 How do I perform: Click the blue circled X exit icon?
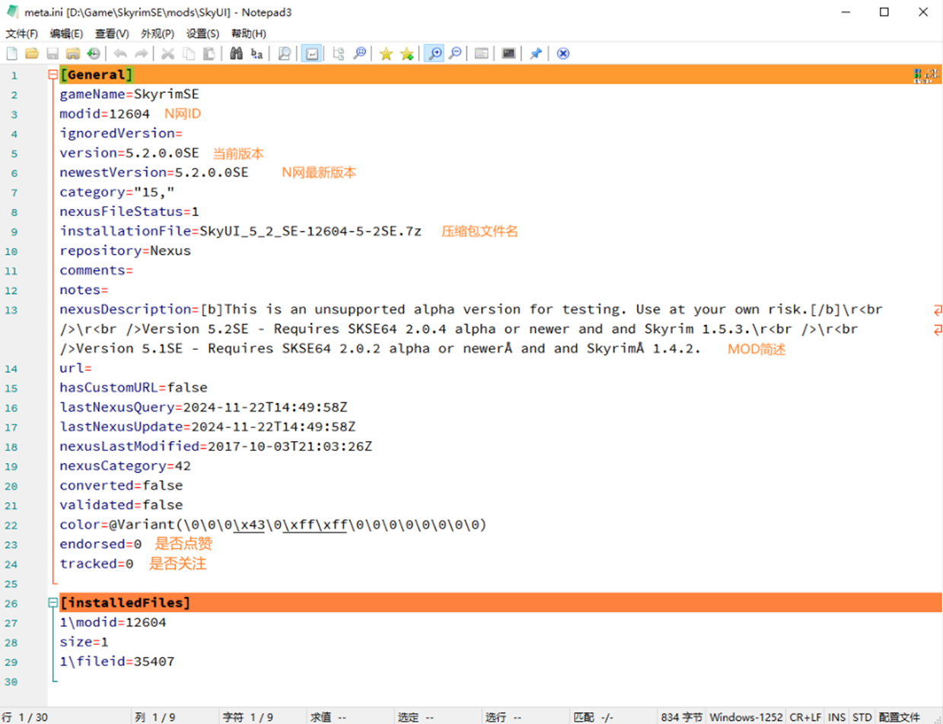pos(562,53)
